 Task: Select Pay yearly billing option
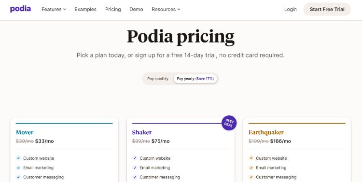click(x=195, y=79)
